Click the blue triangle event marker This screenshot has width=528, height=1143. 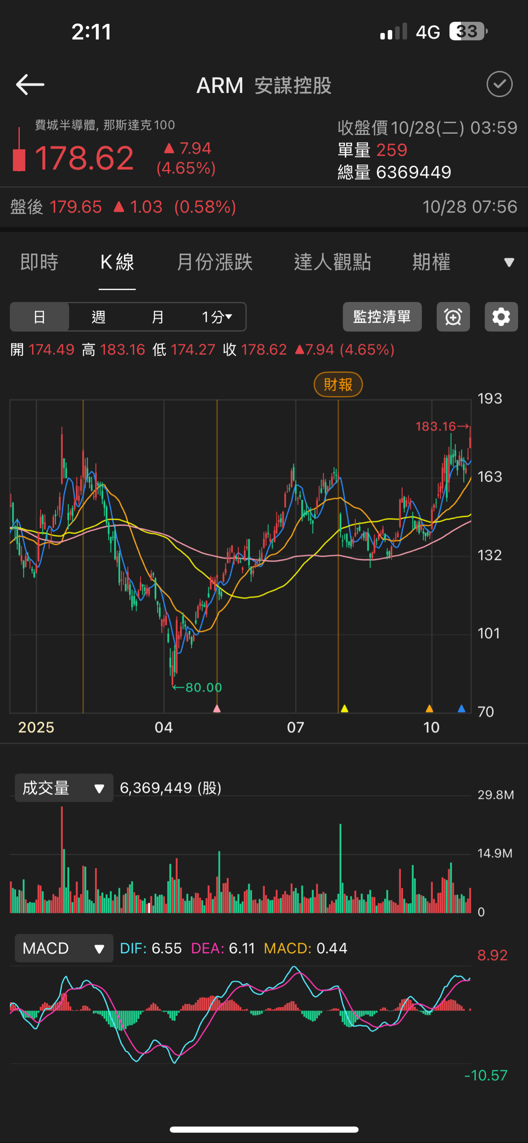pyautogui.click(x=461, y=708)
